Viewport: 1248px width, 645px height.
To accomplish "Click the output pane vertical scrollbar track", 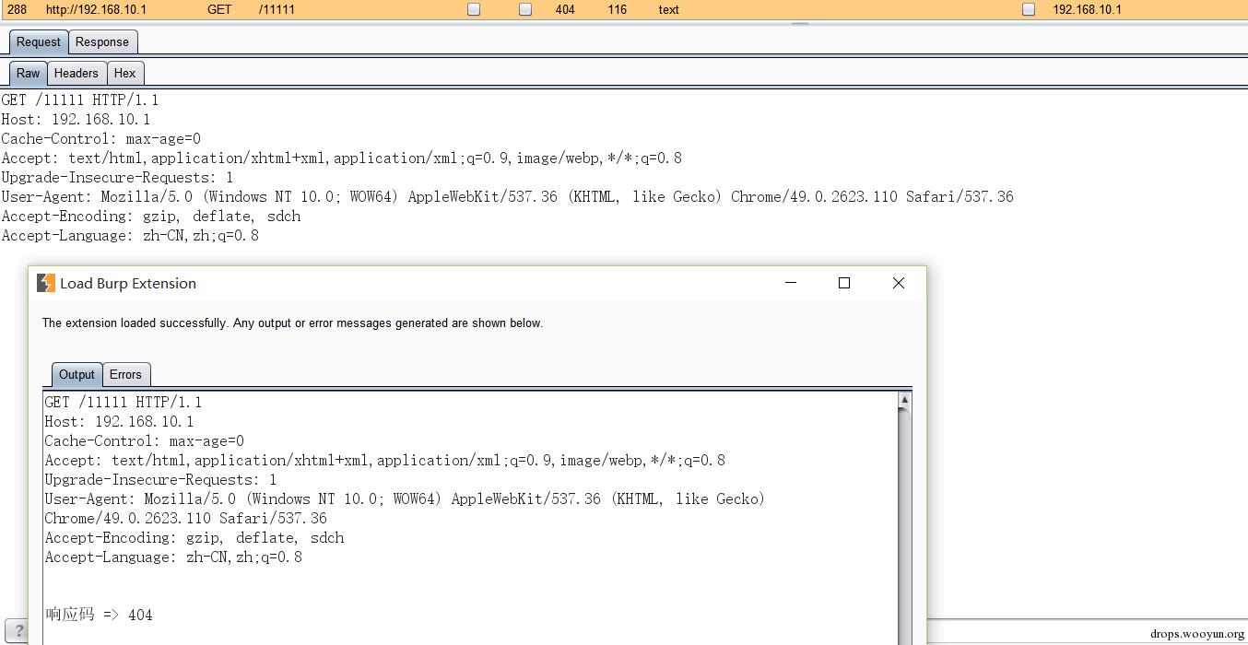I will [904, 525].
